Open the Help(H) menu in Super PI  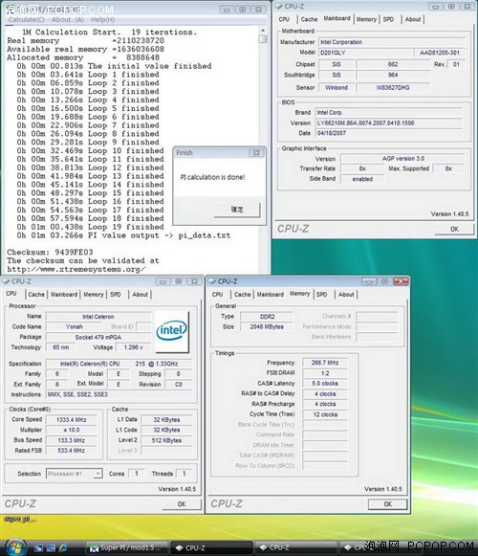[102, 19]
